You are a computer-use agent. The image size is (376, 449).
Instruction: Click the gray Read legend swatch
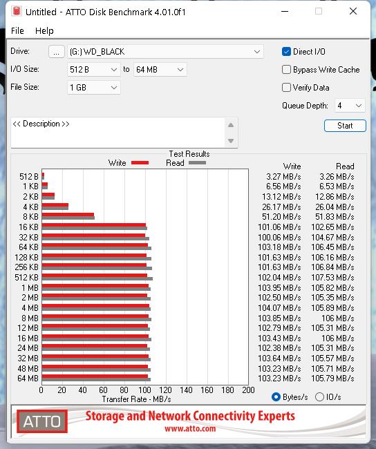pos(197,162)
